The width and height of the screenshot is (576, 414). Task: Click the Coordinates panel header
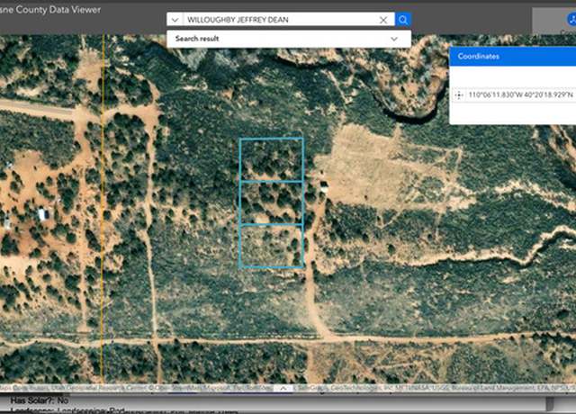pyautogui.click(x=512, y=56)
